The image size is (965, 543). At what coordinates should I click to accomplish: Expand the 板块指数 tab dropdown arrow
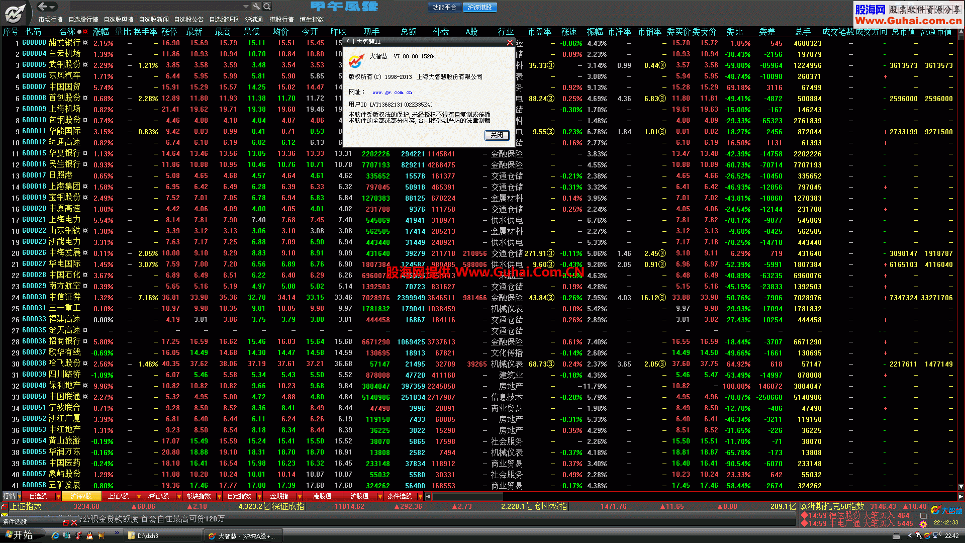219,497
